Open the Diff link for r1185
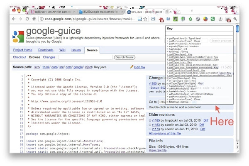The width and height of the screenshot is (249, 166). point(206,120)
